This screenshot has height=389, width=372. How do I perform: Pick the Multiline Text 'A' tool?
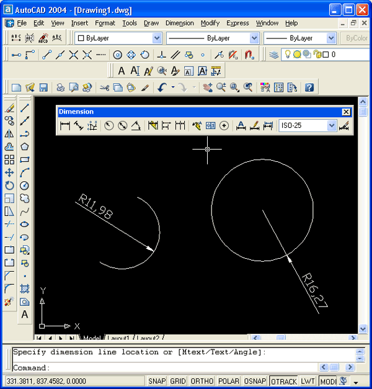coord(25,315)
